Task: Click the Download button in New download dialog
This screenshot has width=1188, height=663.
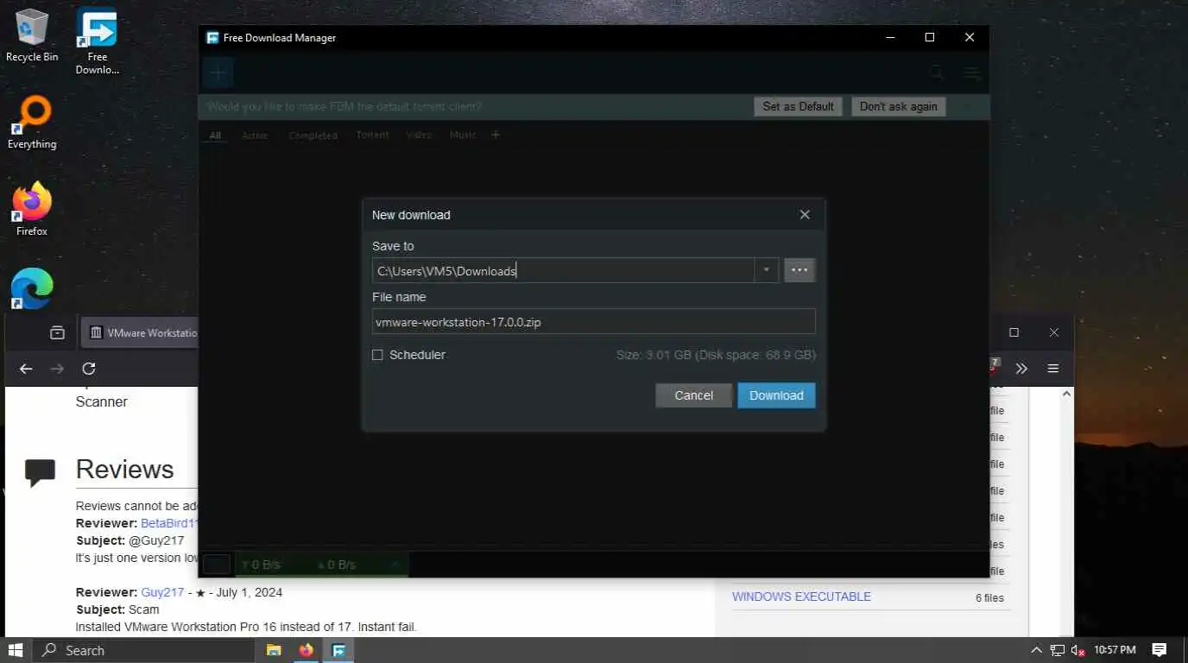Action: click(x=776, y=395)
